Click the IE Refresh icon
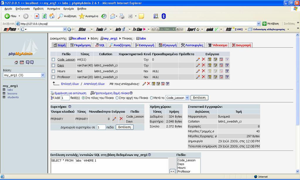The image size is (300, 180). click(x=44, y=16)
